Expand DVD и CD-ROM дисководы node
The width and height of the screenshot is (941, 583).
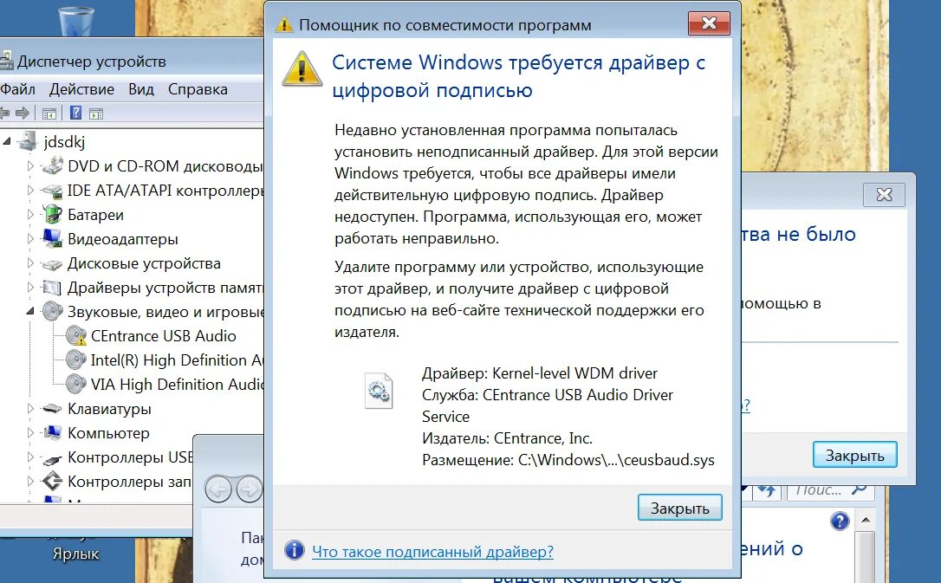[x=30, y=166]
